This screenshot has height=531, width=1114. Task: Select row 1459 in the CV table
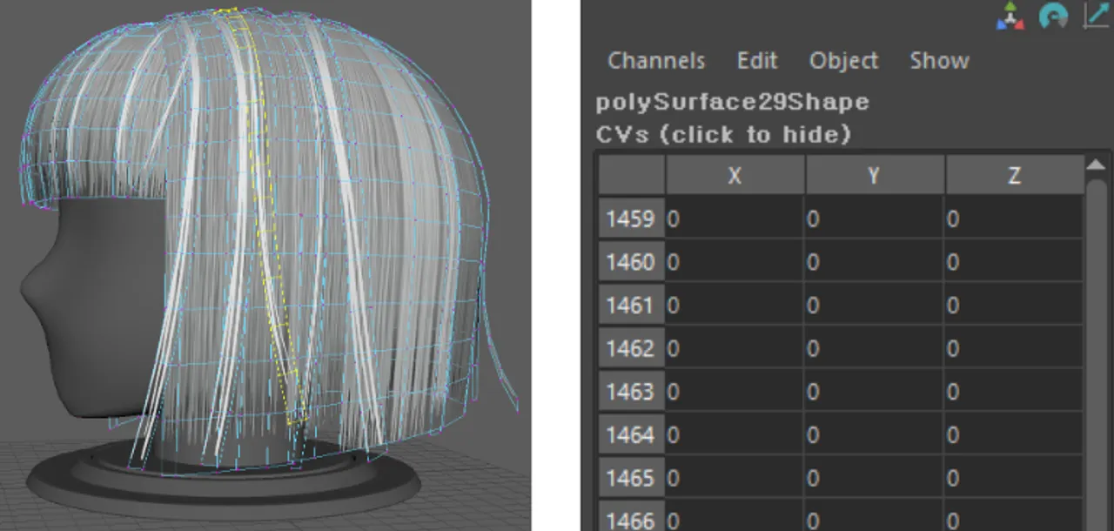point(630,218)
